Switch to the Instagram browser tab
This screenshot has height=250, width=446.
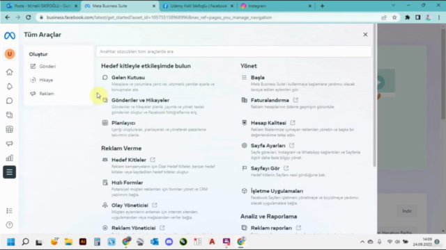pyautogui.click(x=275, y=6)
